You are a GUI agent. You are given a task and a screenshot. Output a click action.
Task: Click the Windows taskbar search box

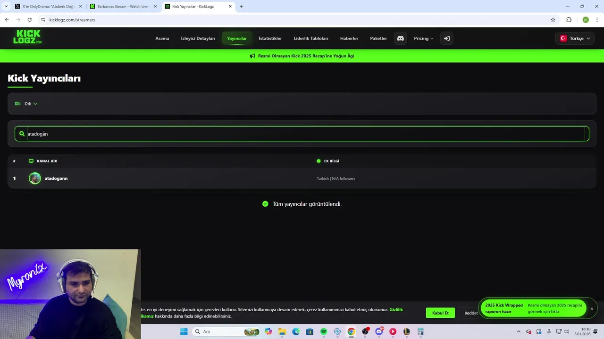coord(226,331)
